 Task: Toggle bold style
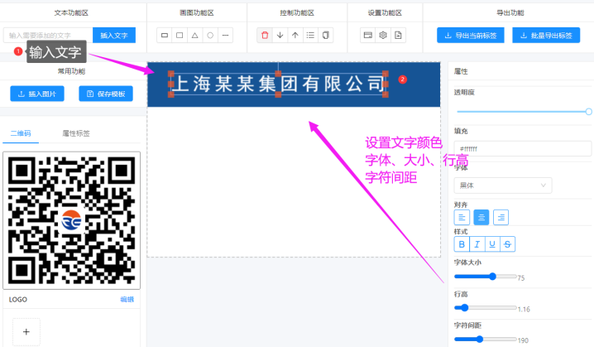[x=462, y=244]
